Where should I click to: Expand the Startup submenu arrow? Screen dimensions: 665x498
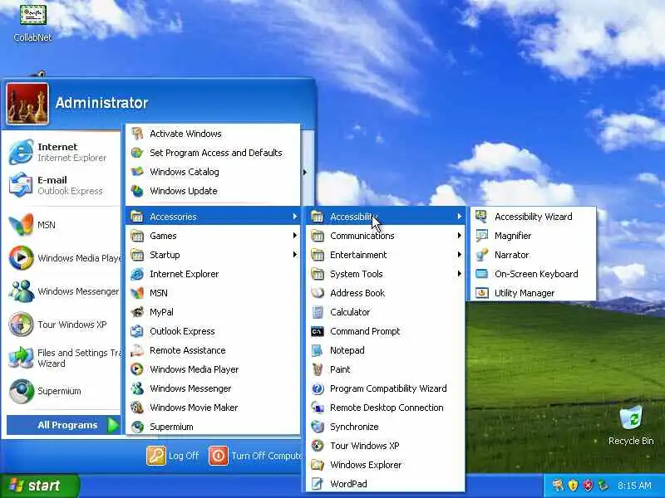[x=295, y=255]
